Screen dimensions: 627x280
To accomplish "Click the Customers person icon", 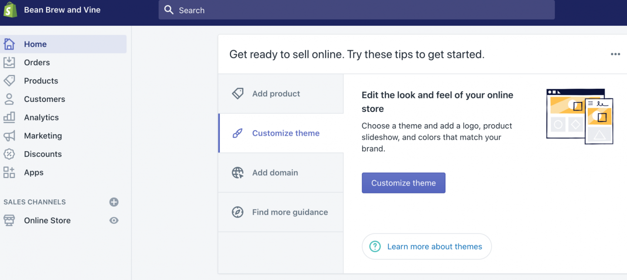I will pyautogui.click(x=9, y=99).
